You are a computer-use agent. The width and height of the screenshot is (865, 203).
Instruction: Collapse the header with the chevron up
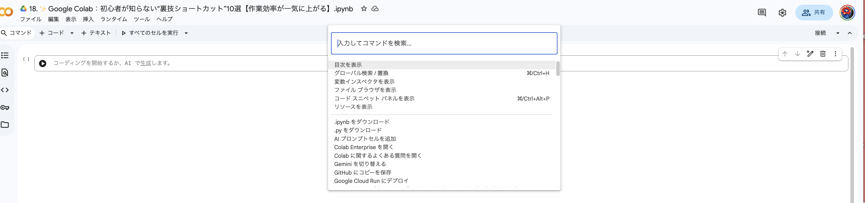coord(850,33)
